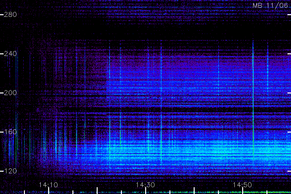291x194 pixels.
Task: Select the 120 frequency axis label
Action: 10,171
